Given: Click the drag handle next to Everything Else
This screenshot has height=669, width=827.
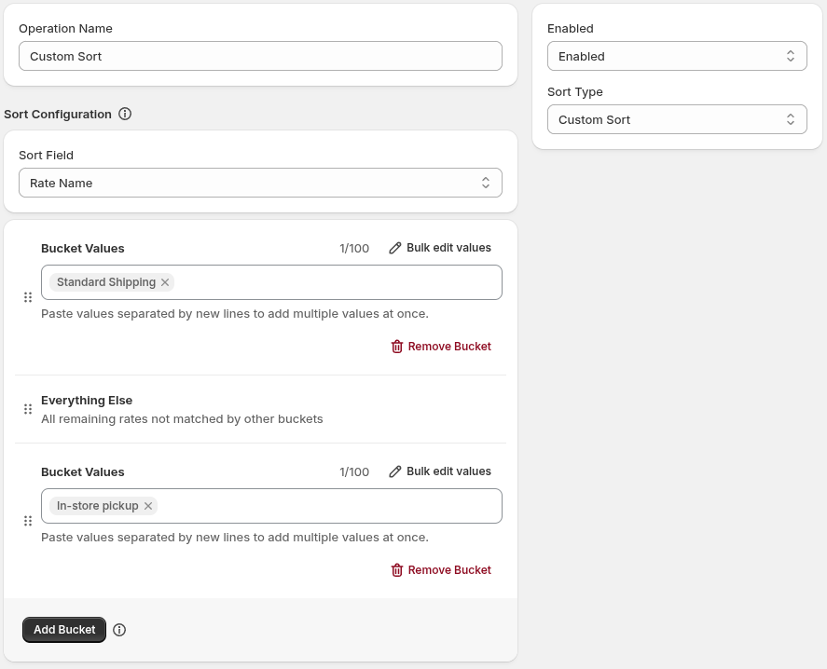Looking at the screenshot, I should tap(28, 409).
